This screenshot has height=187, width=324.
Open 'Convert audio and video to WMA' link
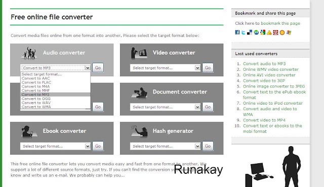(270, 112)
